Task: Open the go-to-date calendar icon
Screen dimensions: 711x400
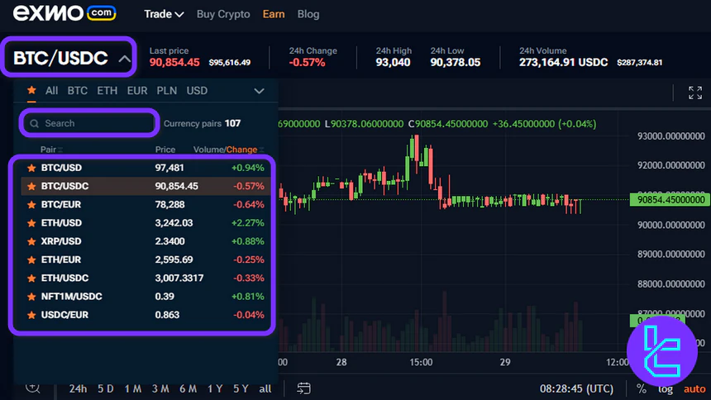Action: pyautogui.click(x=303, y=388)
